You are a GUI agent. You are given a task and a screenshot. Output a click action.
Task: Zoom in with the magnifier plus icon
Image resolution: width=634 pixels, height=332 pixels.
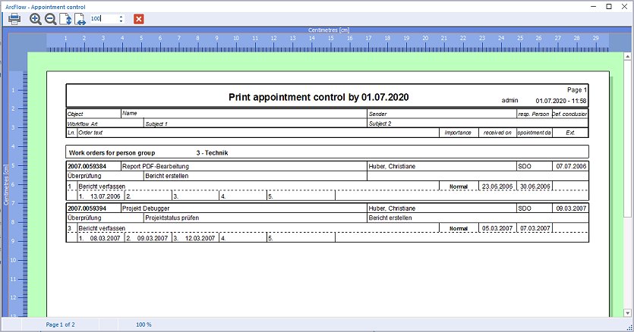pyautogui.click(x=36, y=19)
